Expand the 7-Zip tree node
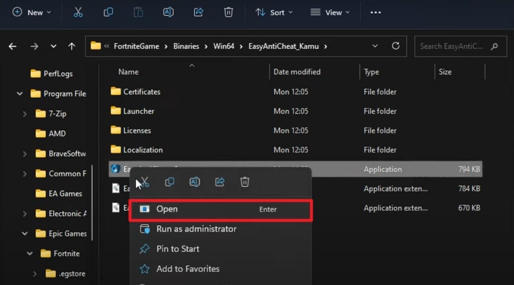 tap(25, 114)
